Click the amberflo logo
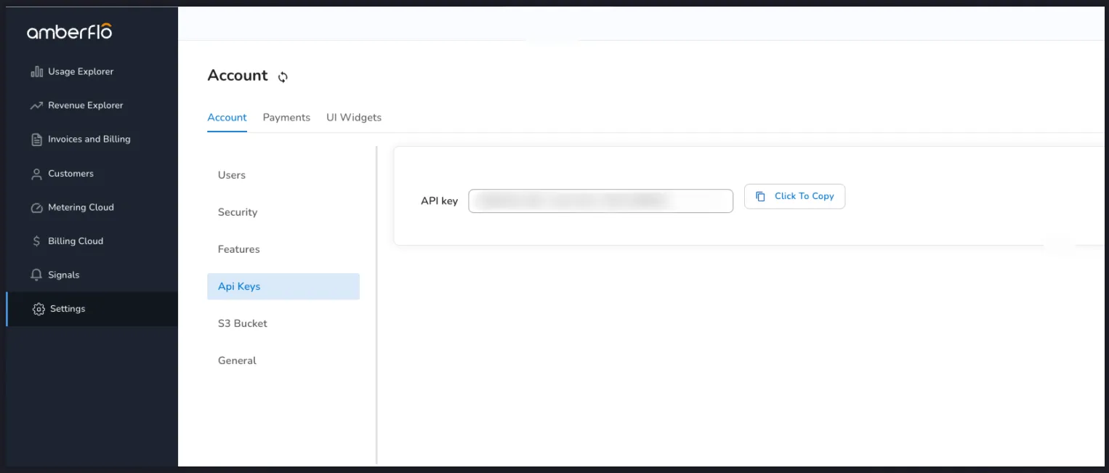 [x=70, y=32]
